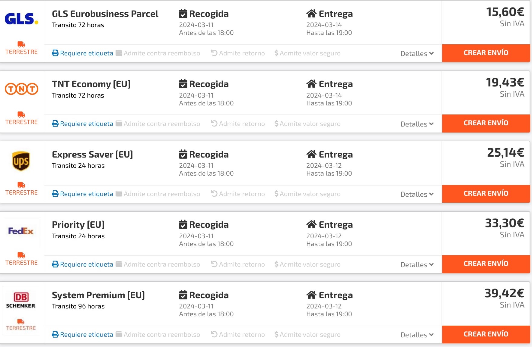532x347 pixels.
Task: Click the house icon beside UPS Entrega
Action: 311,154
